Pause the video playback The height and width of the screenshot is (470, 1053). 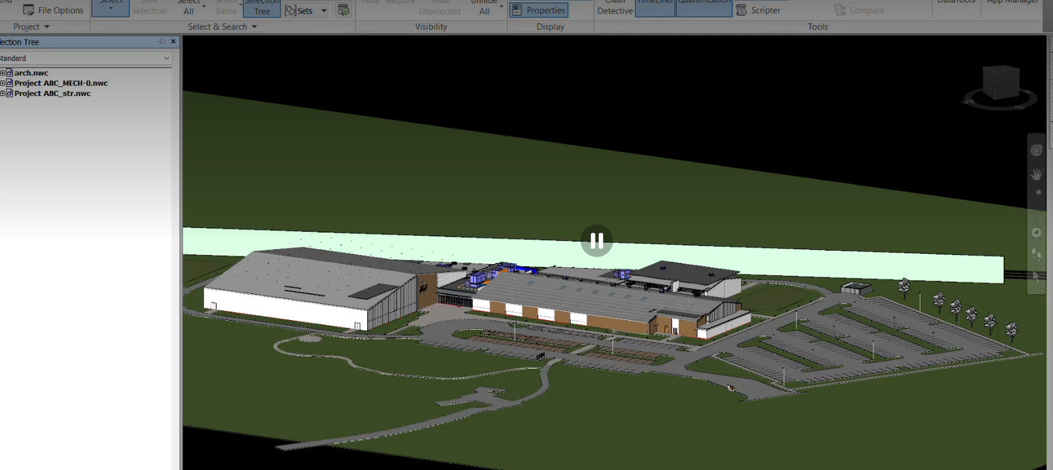pos(597,241)
